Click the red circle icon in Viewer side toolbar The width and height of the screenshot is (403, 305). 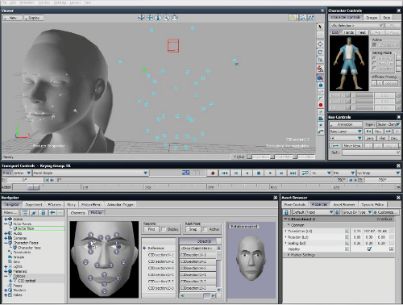pyautogui.click(x=320, y=105)
